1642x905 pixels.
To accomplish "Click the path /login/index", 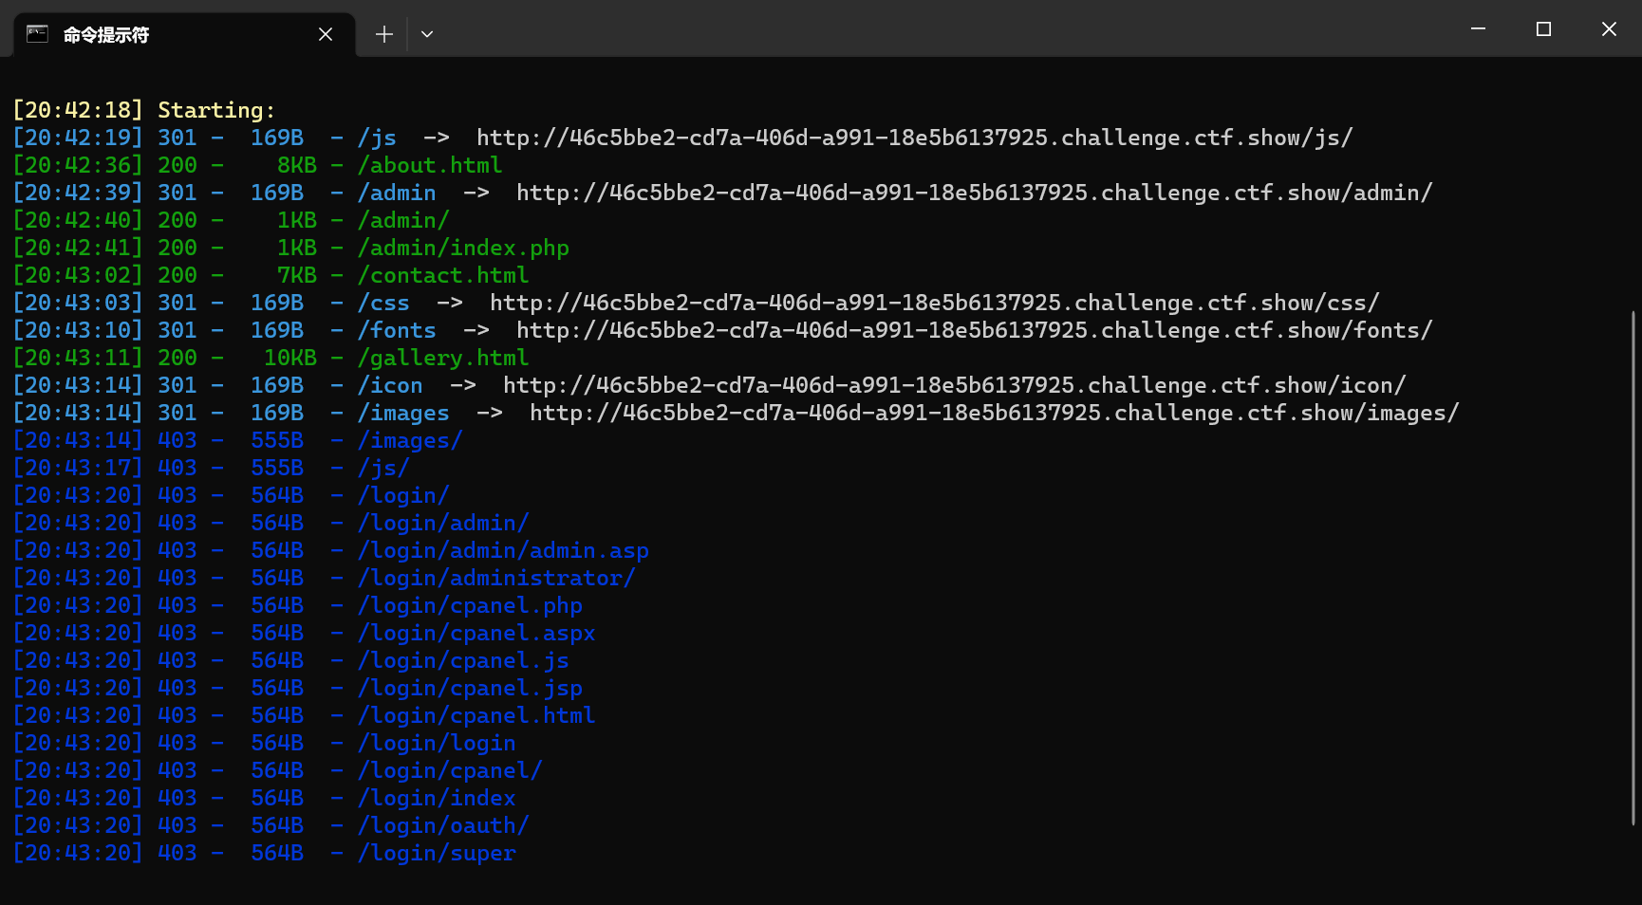I will [x=437, y=798].
